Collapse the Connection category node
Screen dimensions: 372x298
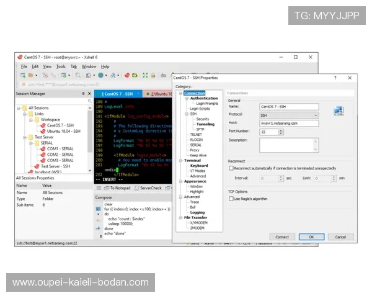[x=180, y=93]
